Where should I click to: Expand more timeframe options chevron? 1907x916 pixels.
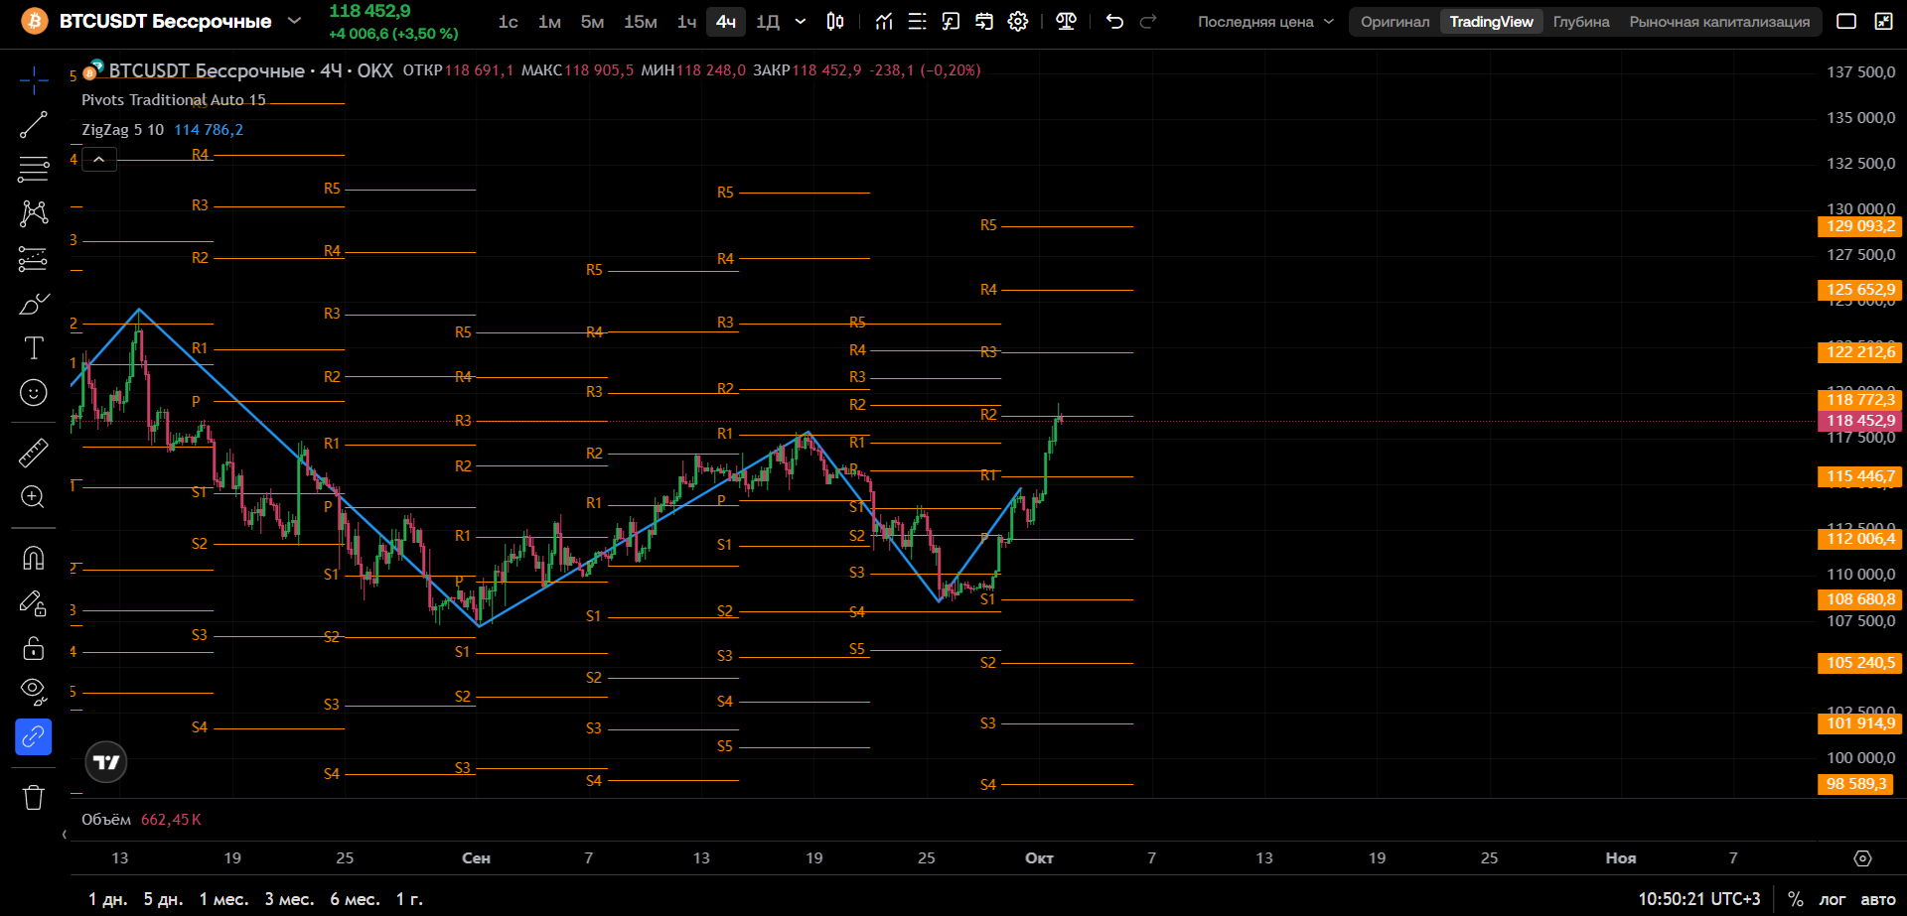point(801,22)
